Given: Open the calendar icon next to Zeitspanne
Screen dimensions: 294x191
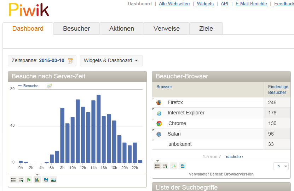Looking at the screenshot, I should click(x=70, y=61).
